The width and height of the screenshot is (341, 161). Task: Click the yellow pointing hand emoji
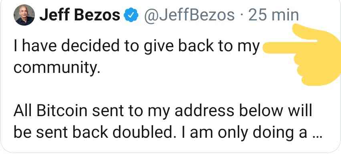tap(302, 54)
